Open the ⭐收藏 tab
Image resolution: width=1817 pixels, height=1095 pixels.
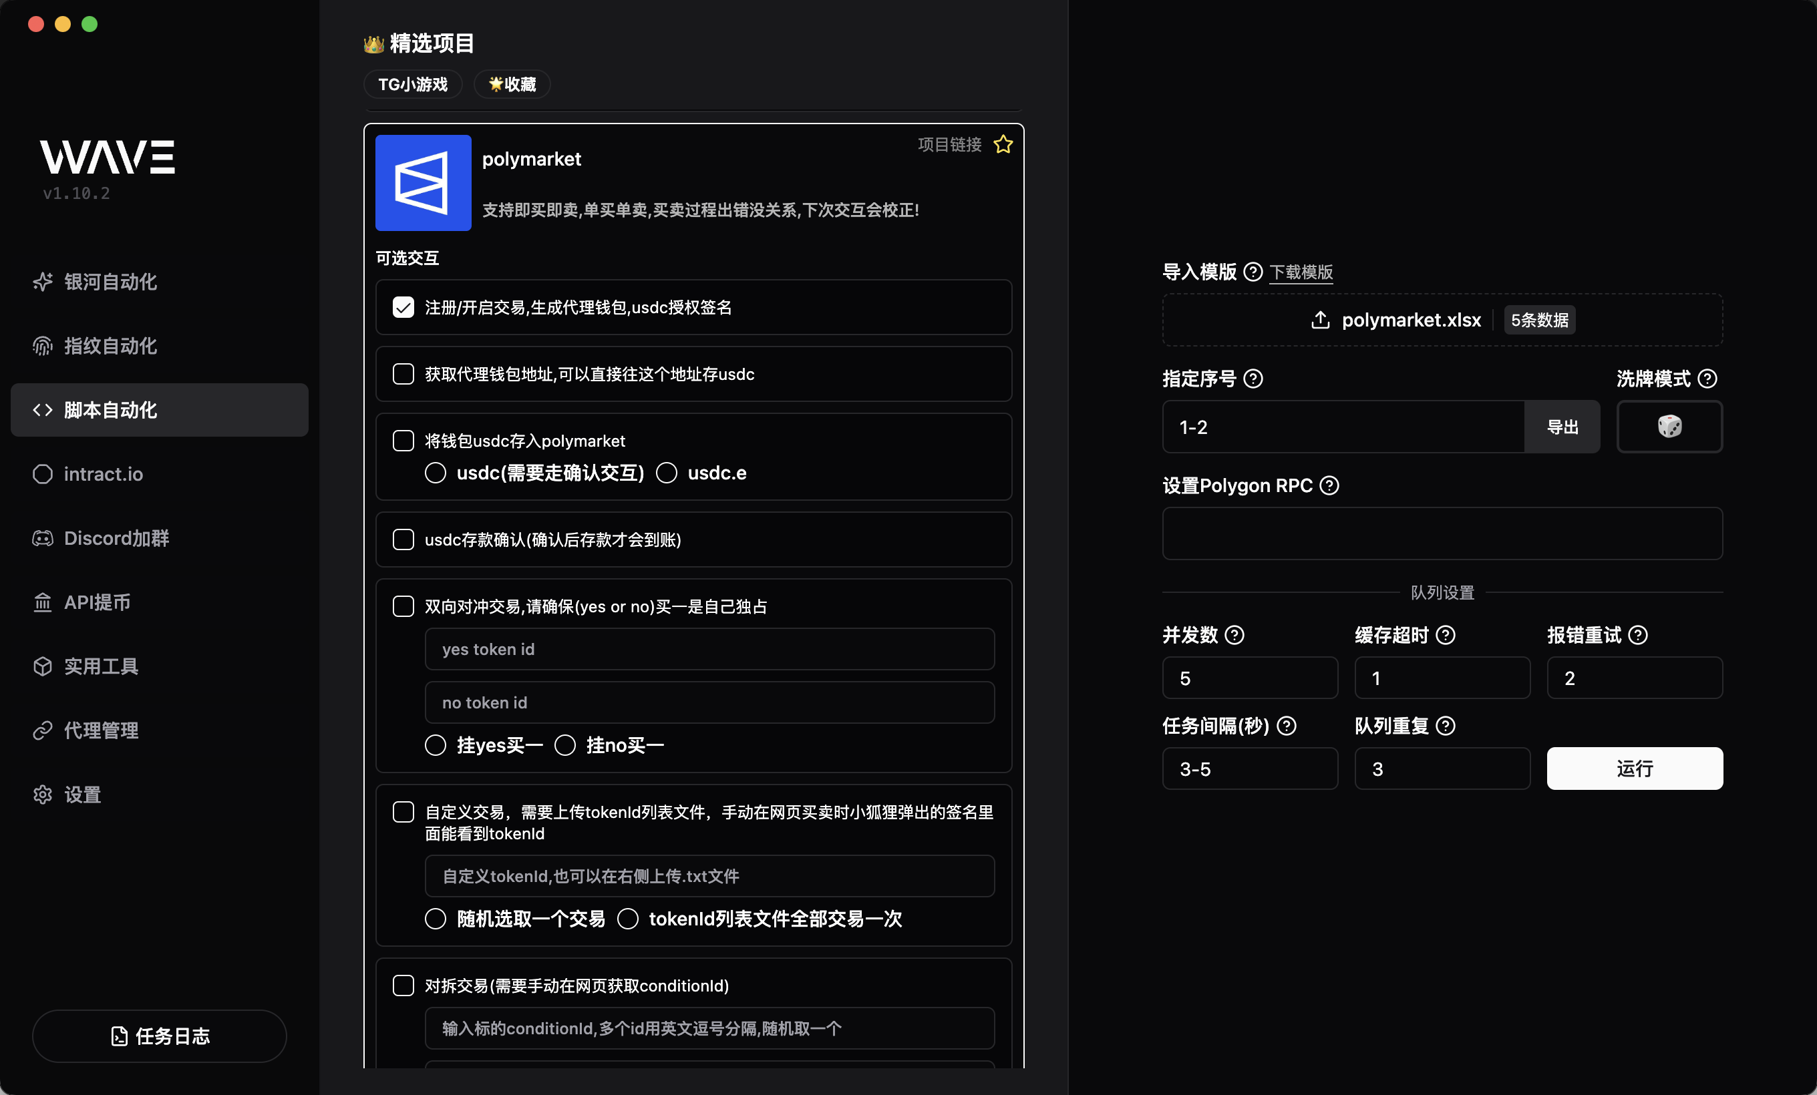click(x=512, y=84)
